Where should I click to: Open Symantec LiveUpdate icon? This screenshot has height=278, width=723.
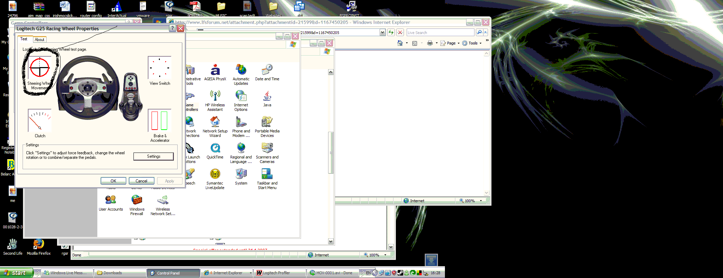pos(215,179)
